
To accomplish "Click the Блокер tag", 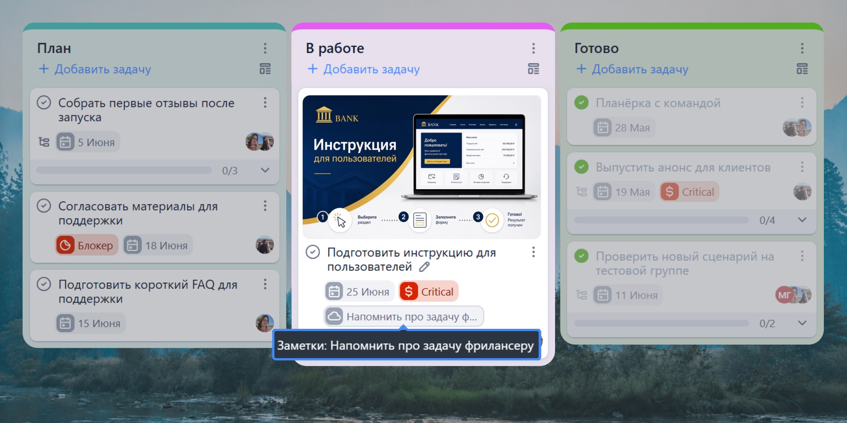I will [87, 245].
